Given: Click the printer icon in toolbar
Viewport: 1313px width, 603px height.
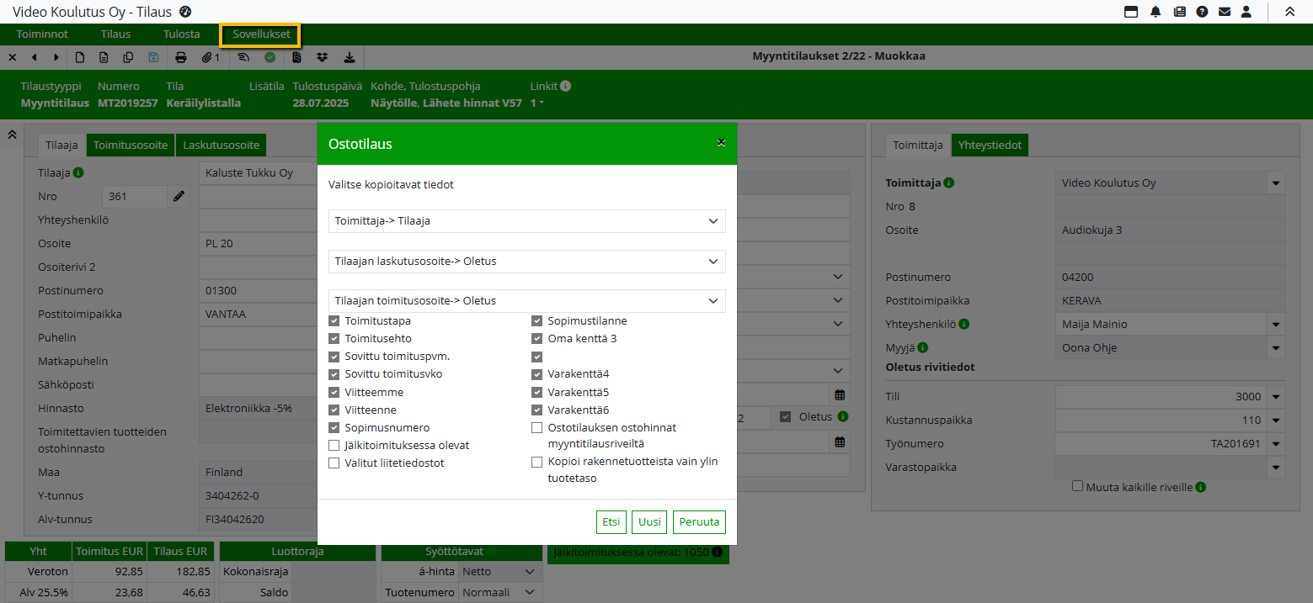Looking at the screenshot, I should [180, 57].
